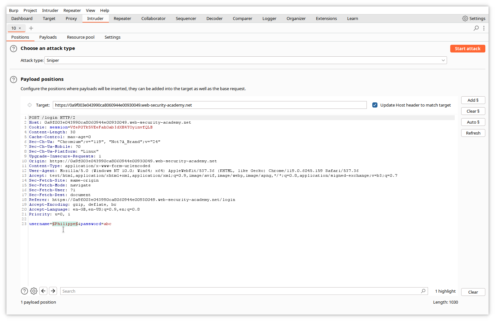Close Intruder tab 10
This screenshot has height=321, width=495.
tap(20, 28)
